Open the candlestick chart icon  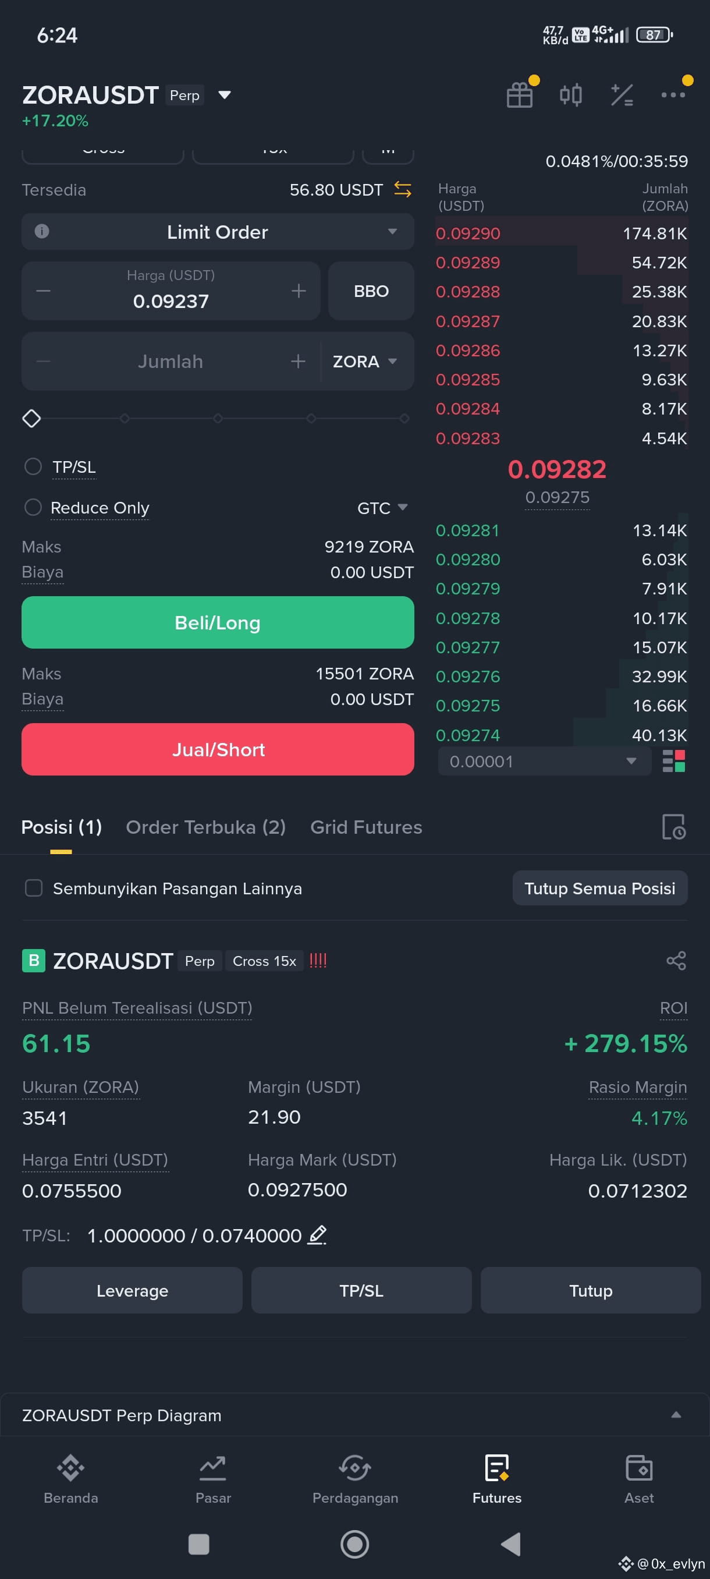point(570,95)
